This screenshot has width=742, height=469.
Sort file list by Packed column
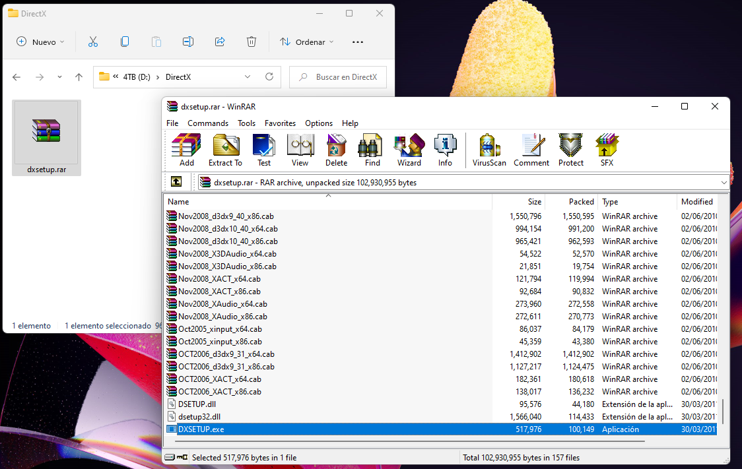coord(572,201)
